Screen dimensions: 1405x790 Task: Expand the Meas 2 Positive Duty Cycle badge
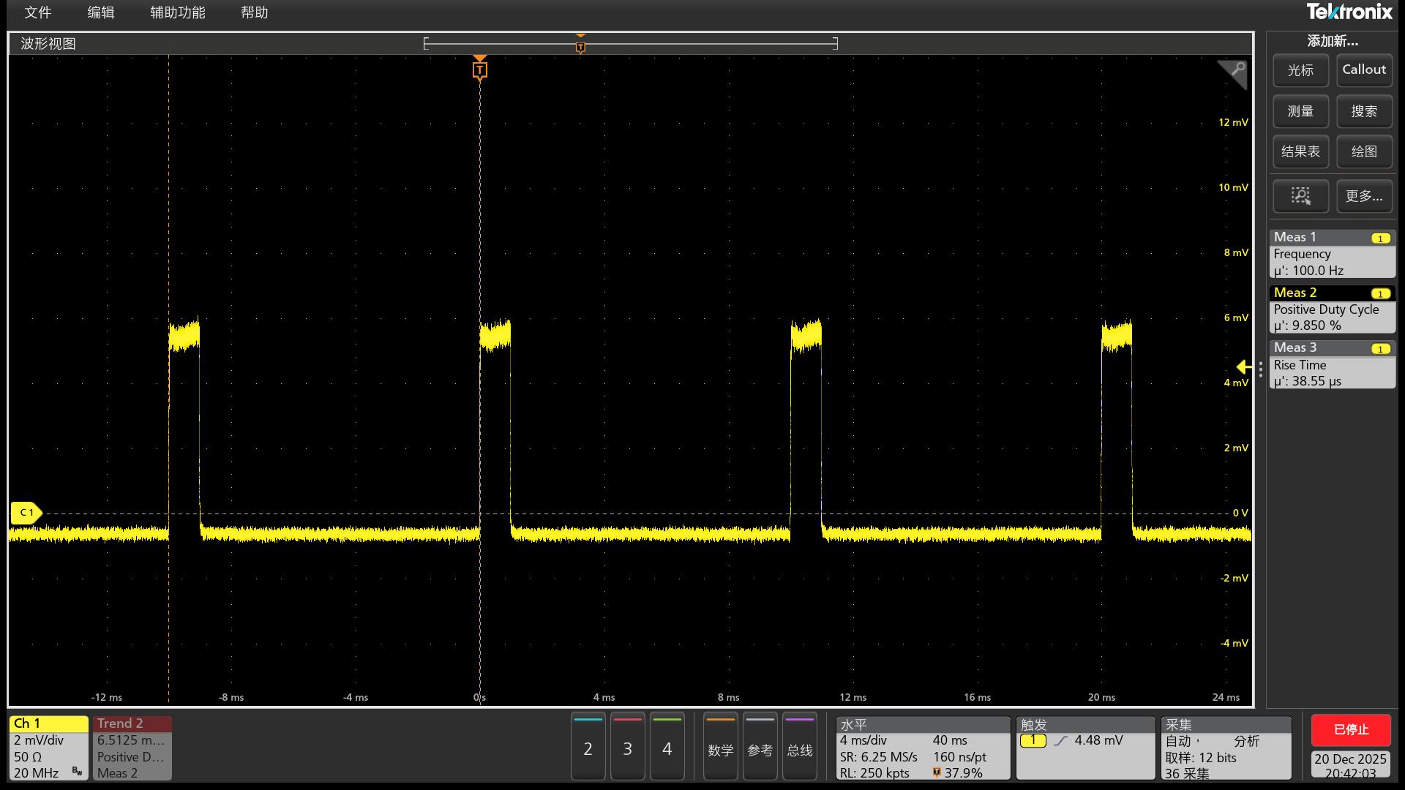pos(1331,309)
